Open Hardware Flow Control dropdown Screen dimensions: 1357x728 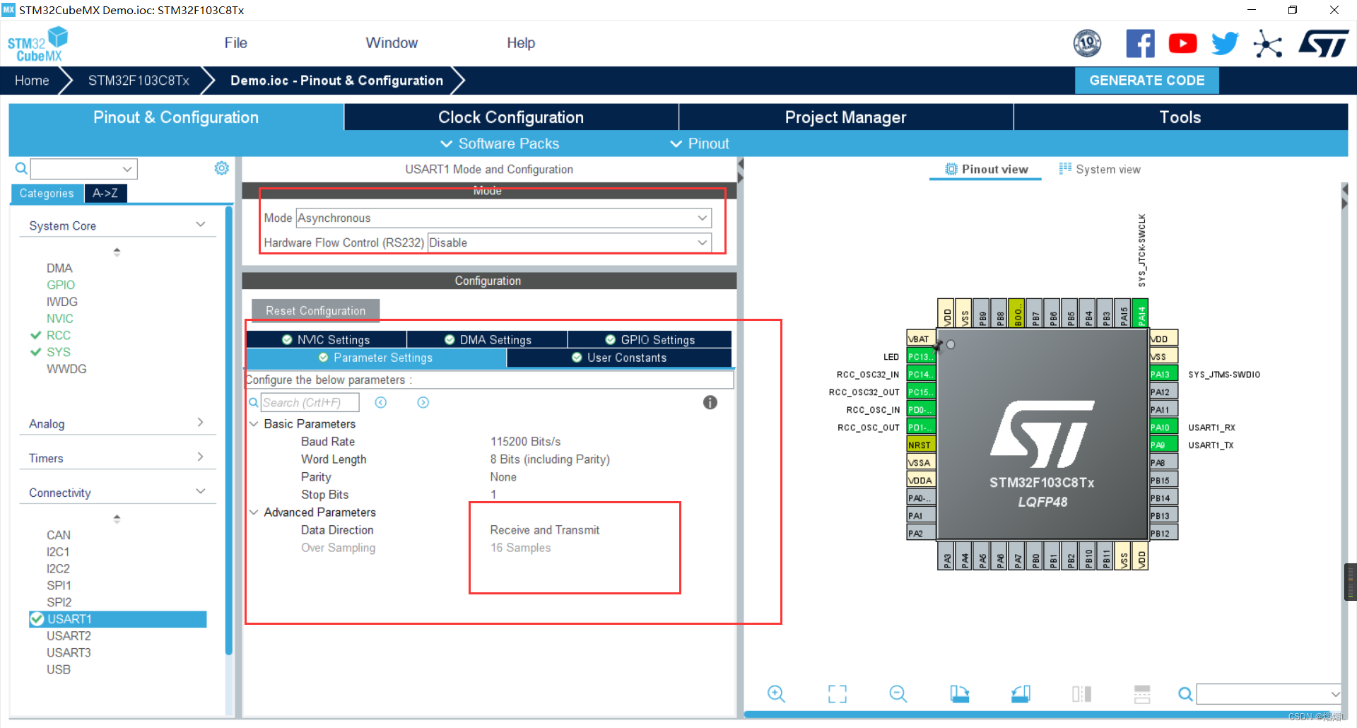[569, 242]
